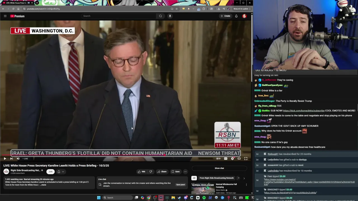This screenshot has height=201, width=358.
Task: Share the live video
Action: (162, 172)
